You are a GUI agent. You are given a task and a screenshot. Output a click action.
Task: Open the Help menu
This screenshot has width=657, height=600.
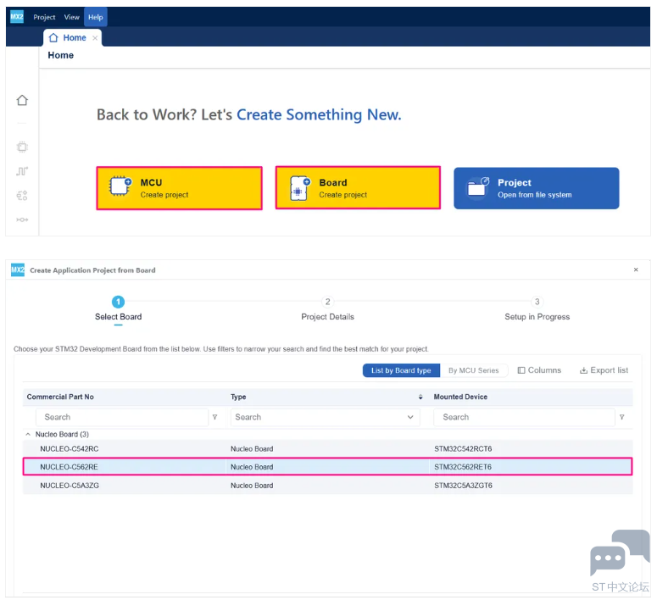(96, 17)
